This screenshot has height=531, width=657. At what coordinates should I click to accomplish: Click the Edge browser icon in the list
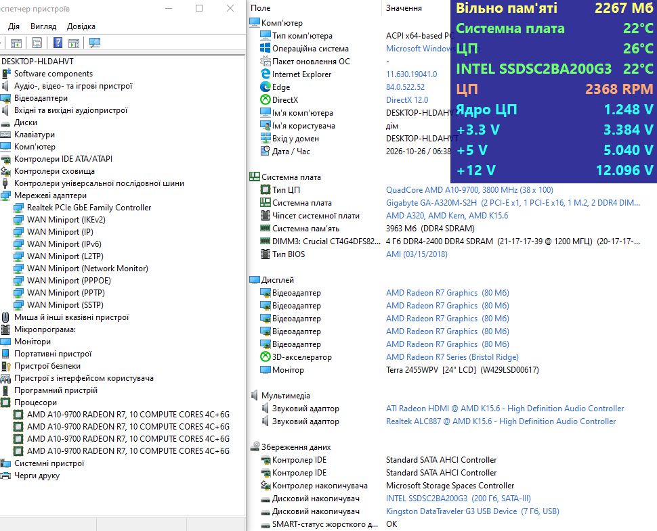(x=266, y=87)
